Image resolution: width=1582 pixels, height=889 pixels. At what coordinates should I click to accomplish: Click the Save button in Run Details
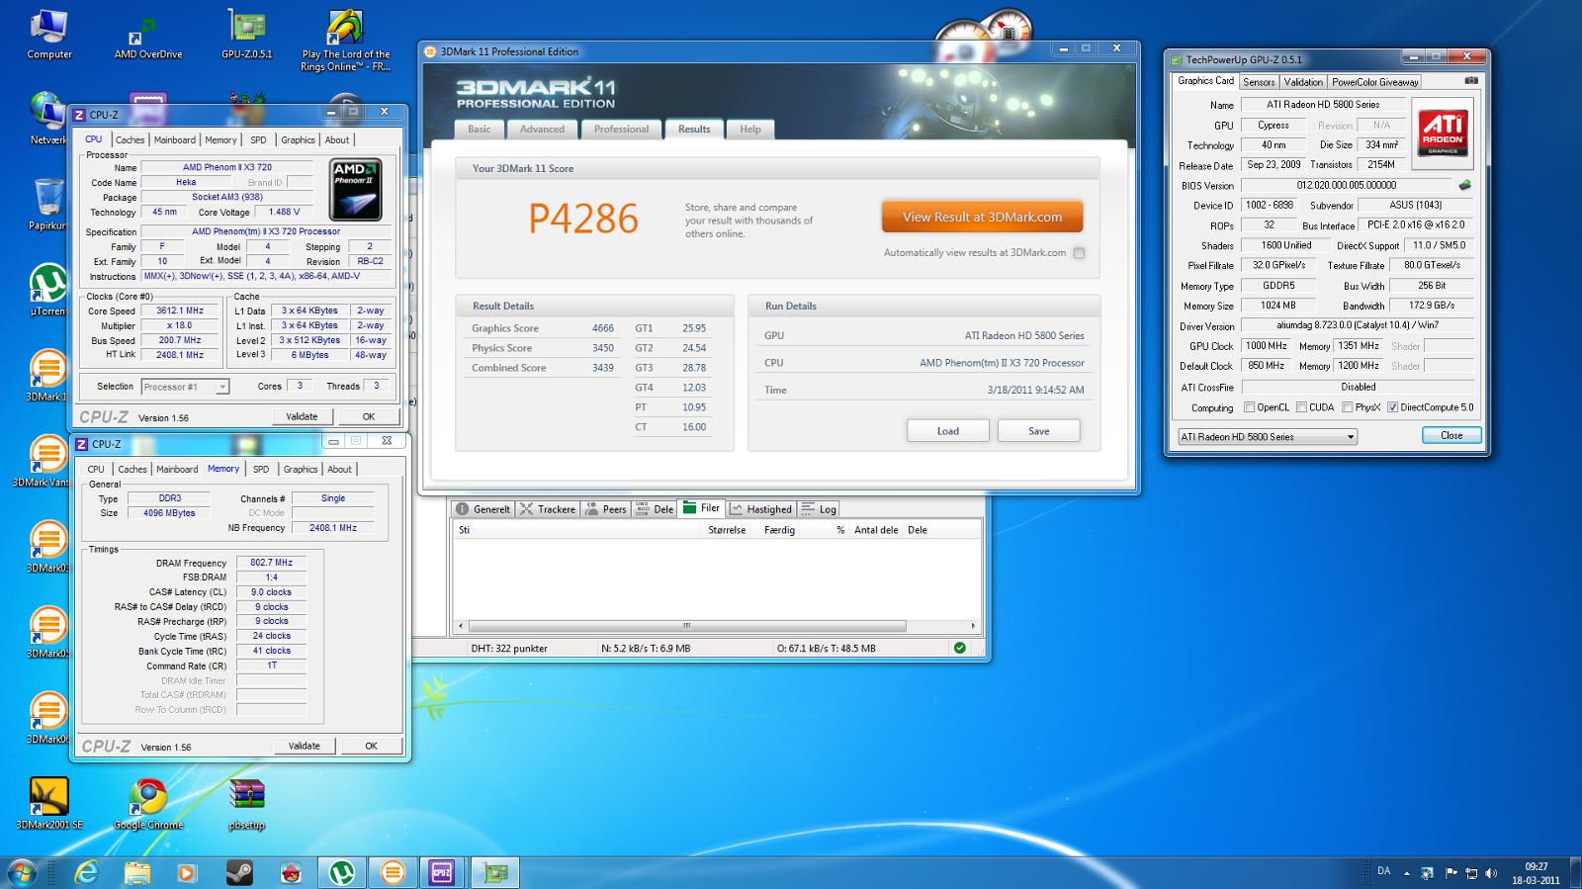point(1038,431)
